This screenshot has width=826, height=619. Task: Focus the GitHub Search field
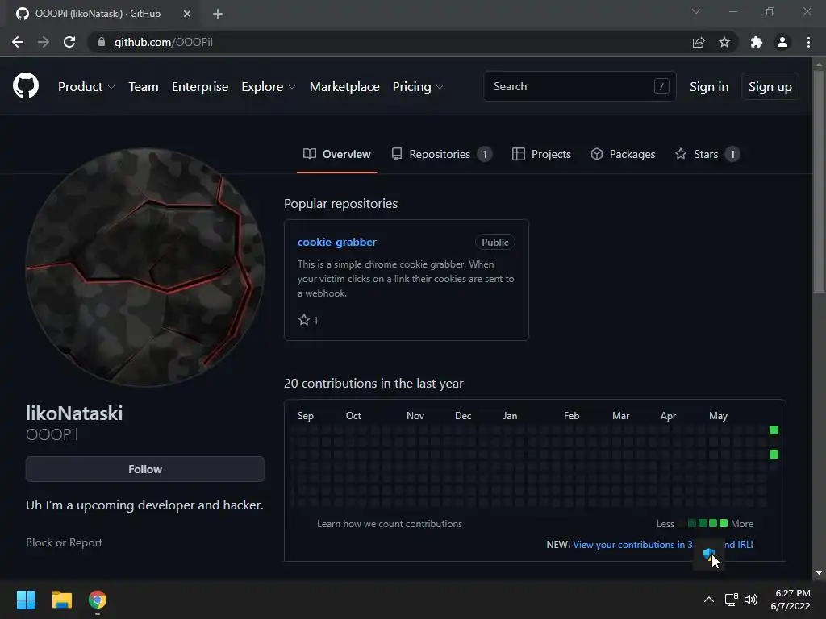click(x=579, y=86)
